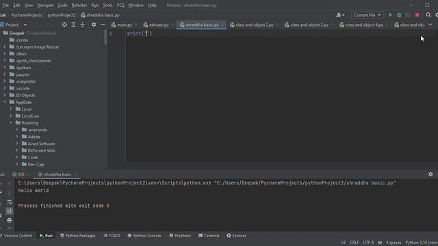Viewport: 438px width, 246px height.
Task: Collapse the AppData folder
Action: pyautogui.click(x=5, y=102)
